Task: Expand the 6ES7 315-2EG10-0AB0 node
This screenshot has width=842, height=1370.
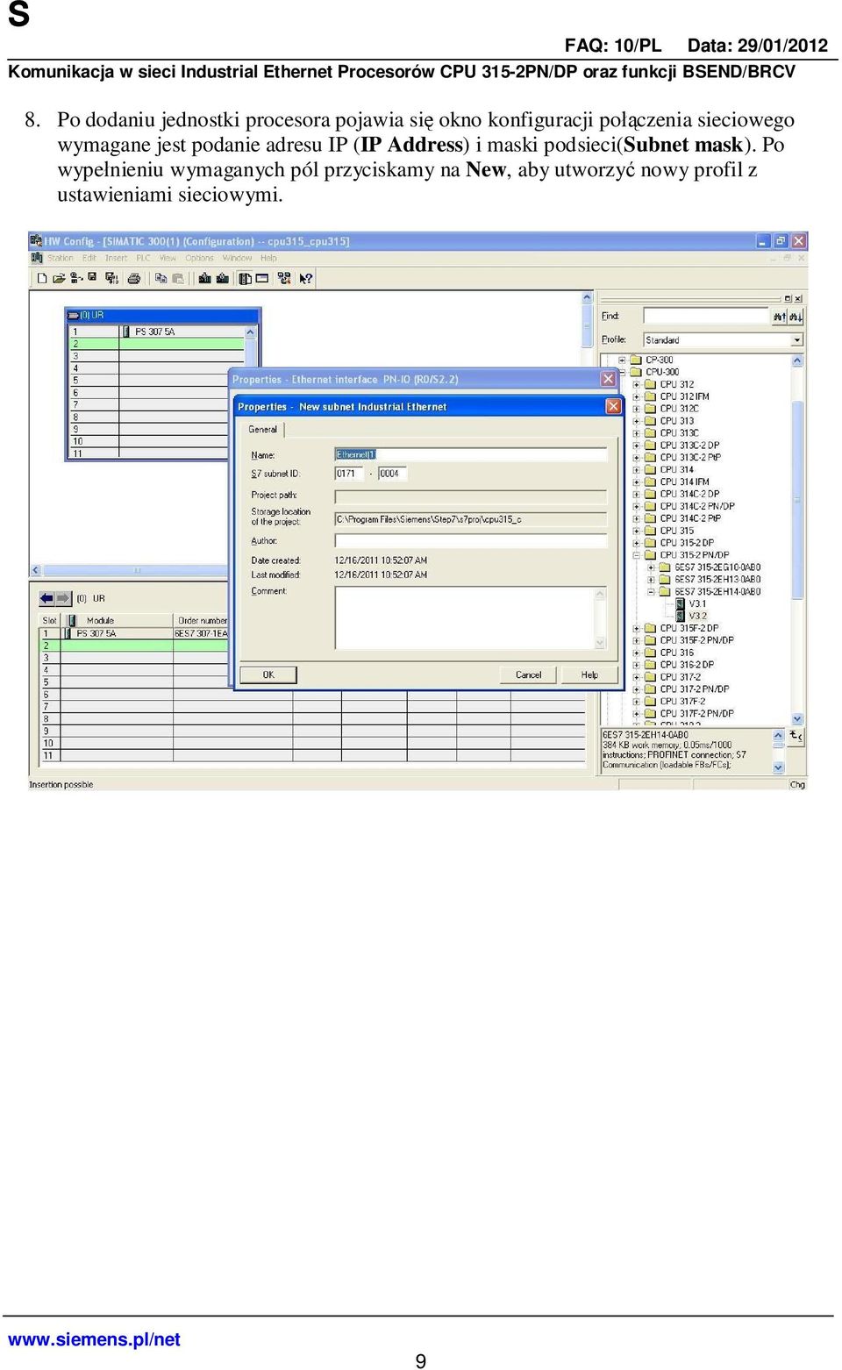Action: coord(651,567)
